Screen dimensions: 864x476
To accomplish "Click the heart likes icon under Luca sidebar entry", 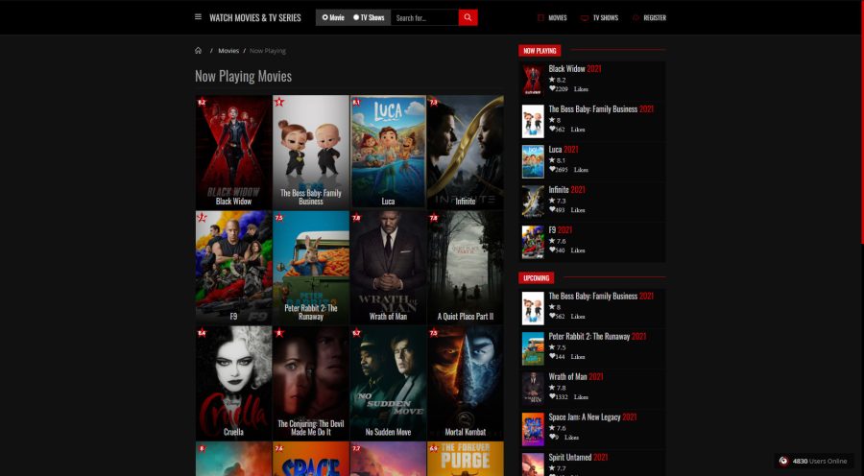I will [552, 170].
